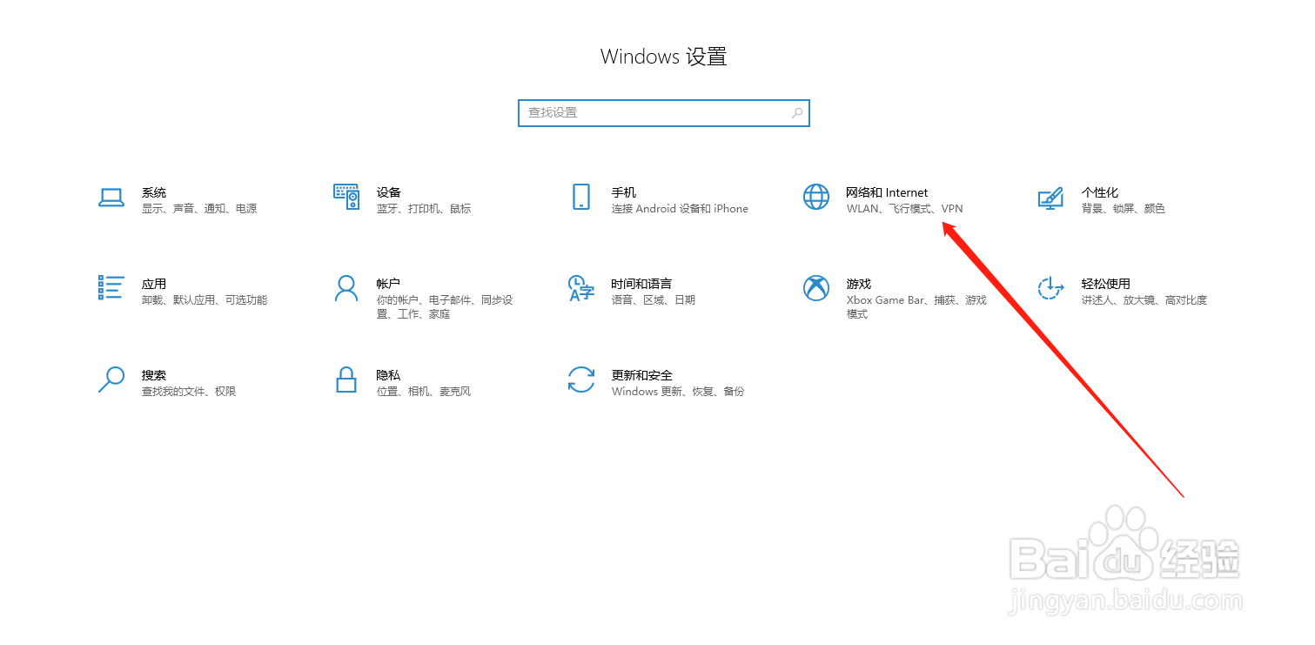Open 帐户 settings title
The image size is (1315, 645).
(x=388, y=284)
